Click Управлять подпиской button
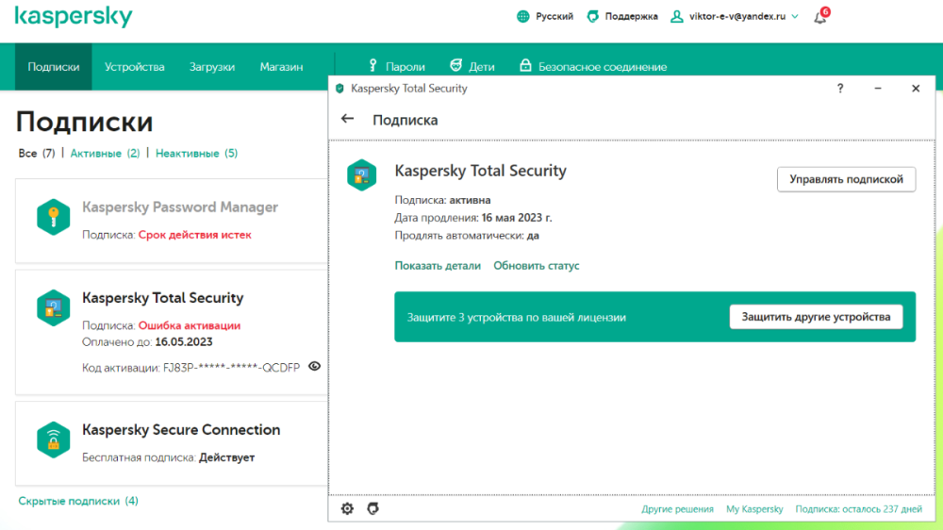The image size is (943, 530). coord(846,179)
